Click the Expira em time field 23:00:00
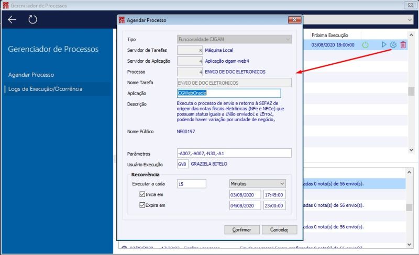The height and width of the screenshot is (255, 419). coord(274,205)
